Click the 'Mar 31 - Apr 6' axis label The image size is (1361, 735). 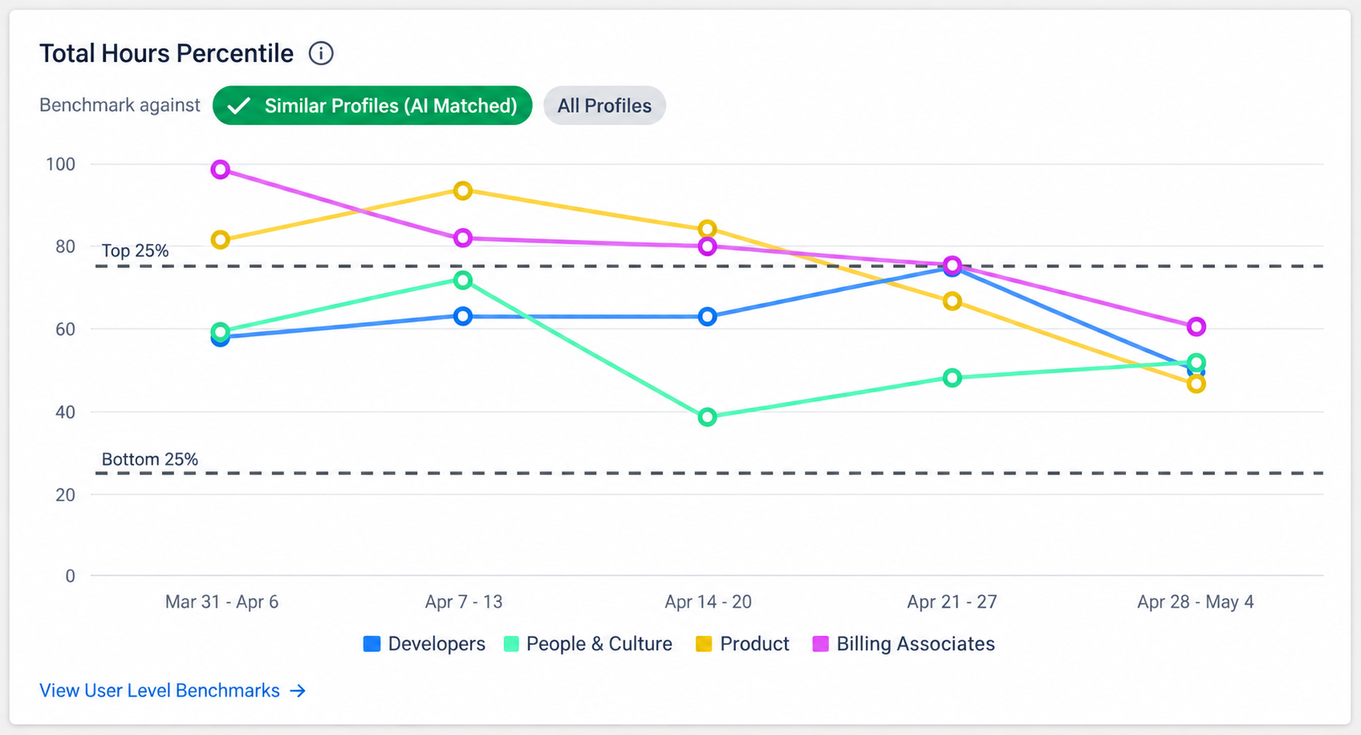pyautogui.click(x=222, y=602)
